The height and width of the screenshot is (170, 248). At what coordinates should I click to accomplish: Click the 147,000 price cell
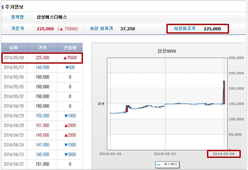[x=42, y=145]
